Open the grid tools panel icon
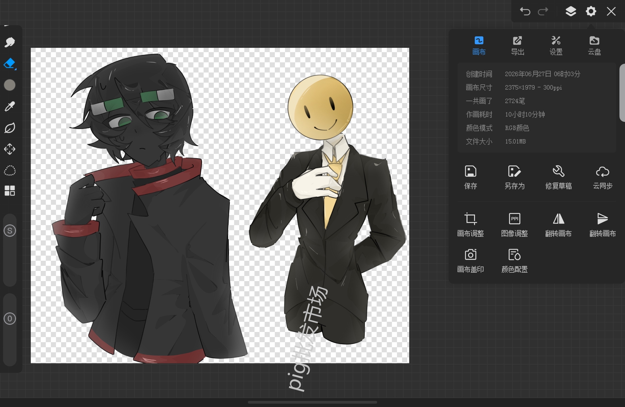Viewport: 625px width, 407px height. (10, 191)
